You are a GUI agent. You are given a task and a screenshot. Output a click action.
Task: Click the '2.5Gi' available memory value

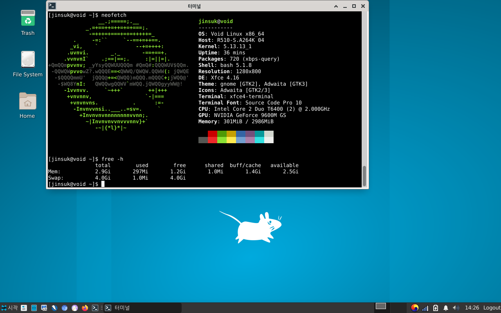coord(291,172)
